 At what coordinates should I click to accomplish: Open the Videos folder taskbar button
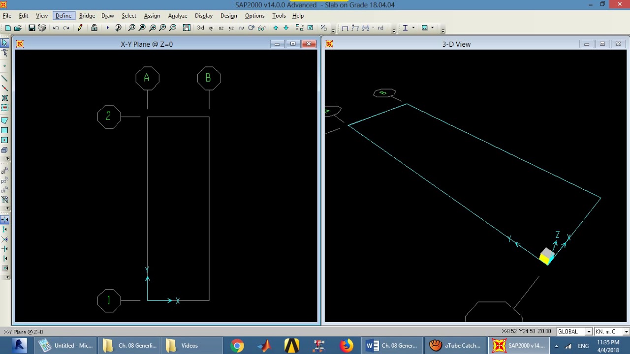(x=191, y=346)
